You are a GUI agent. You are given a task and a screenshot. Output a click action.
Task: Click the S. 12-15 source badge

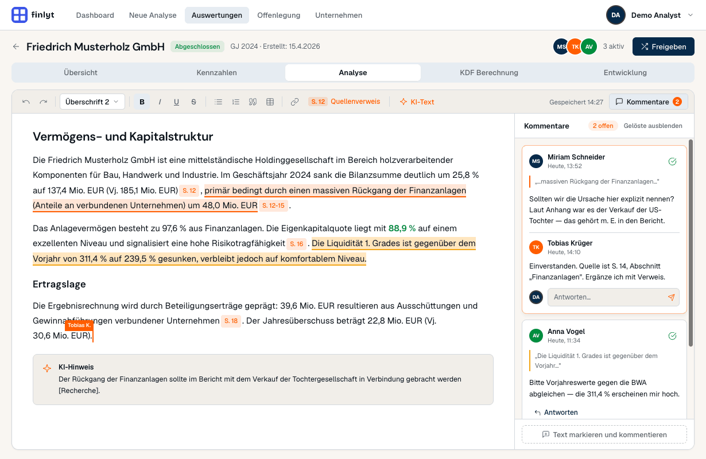[x=273, y=205]
